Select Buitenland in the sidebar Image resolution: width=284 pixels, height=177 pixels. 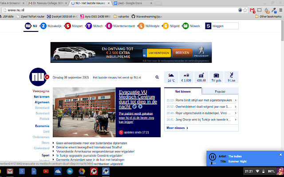click(x=43, y=113)
